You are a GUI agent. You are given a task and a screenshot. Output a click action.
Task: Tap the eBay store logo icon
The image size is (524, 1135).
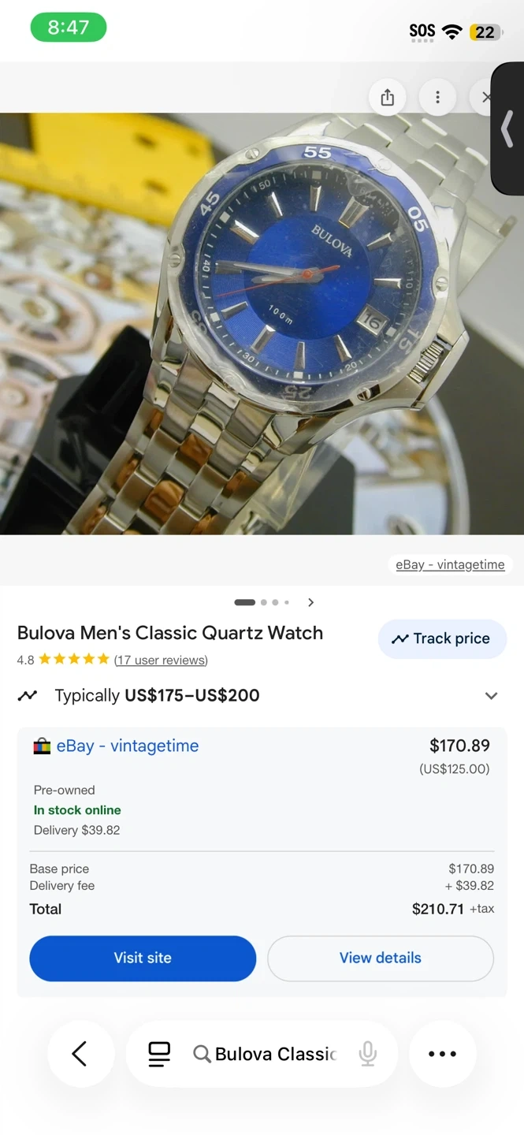(x=42, y=746)
